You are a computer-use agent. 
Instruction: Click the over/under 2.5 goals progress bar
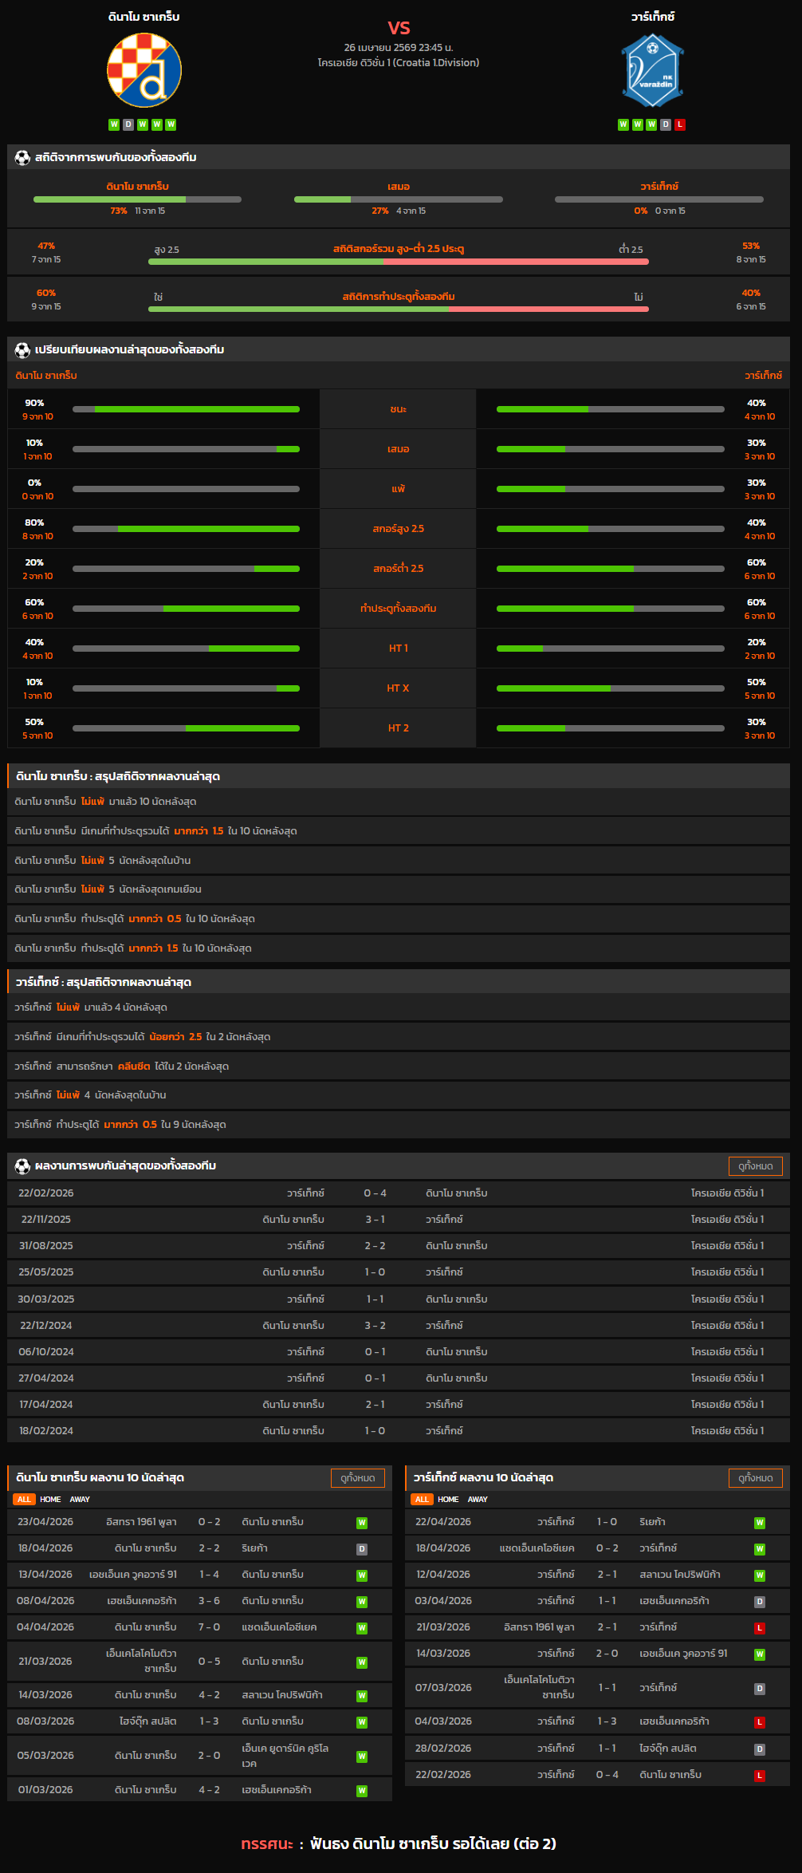(x=399, y=262)
